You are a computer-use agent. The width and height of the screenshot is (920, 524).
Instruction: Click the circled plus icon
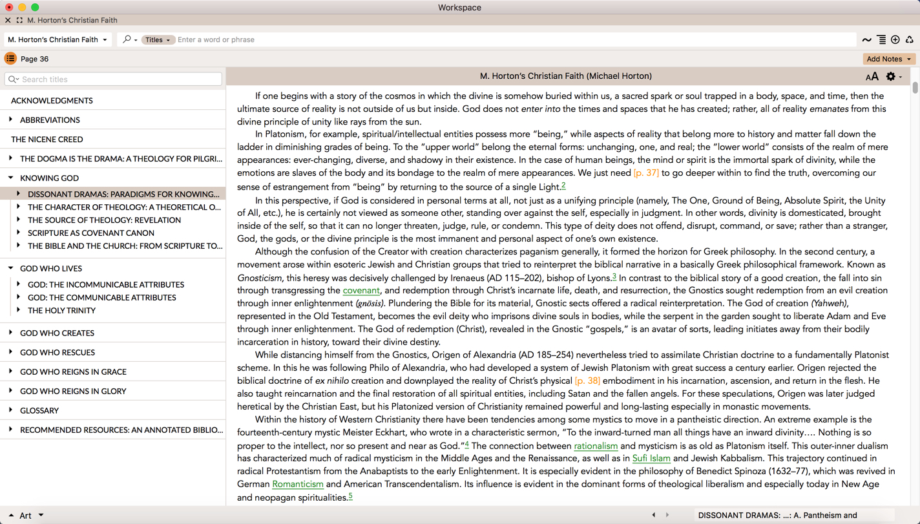pyautogui.click(x=895, y=40)
